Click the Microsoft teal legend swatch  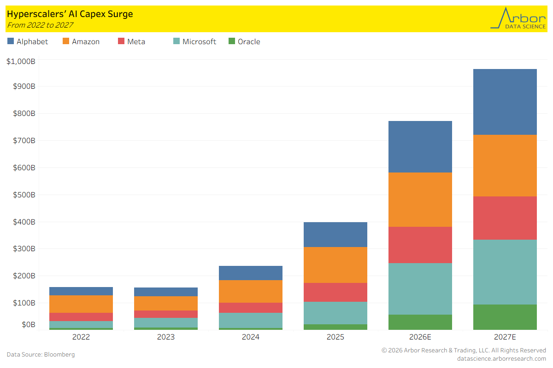(176, 41)
